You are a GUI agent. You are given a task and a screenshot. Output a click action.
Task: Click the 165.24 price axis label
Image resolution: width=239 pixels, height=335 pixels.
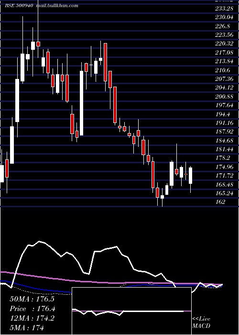(224, 193)
